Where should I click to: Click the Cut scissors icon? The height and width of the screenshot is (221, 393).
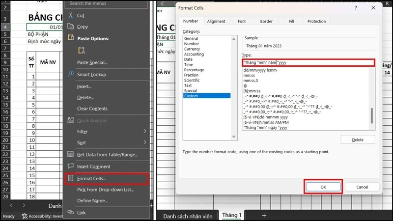(x=70, y=15)
